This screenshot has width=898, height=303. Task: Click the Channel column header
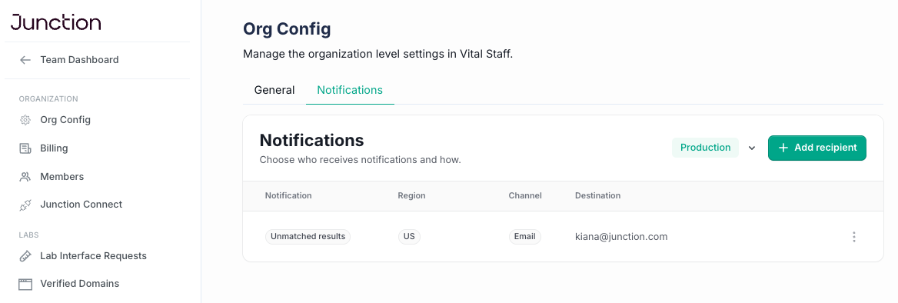(x=525, y=196)
